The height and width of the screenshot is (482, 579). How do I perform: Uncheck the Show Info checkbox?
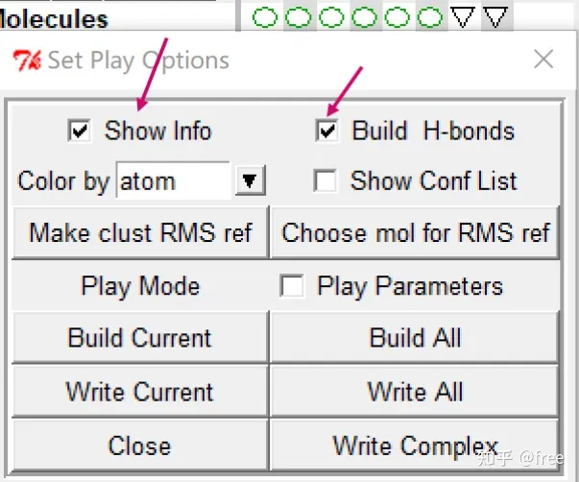[x=80, y=131]
